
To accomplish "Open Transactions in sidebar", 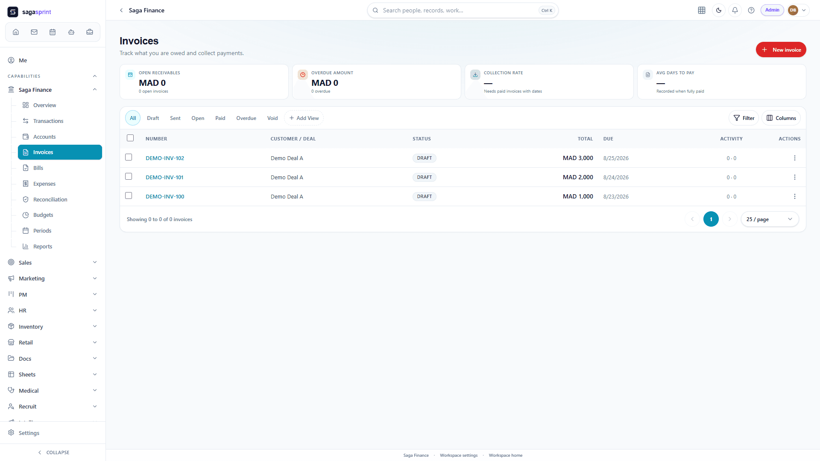I will [x=60, y=121].
